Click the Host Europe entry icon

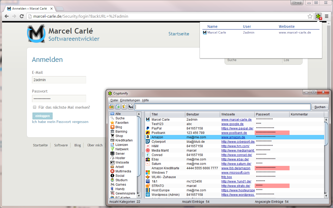[148, 190]
